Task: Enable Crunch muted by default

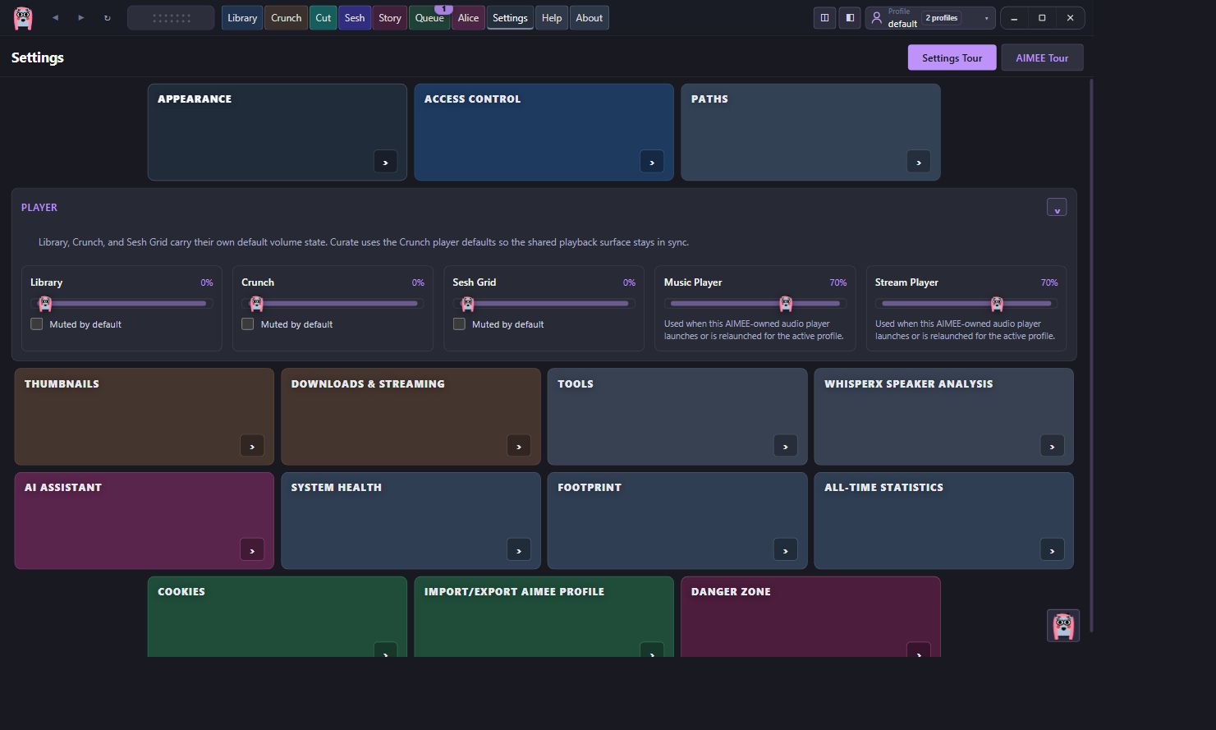Action: point(248,324)
